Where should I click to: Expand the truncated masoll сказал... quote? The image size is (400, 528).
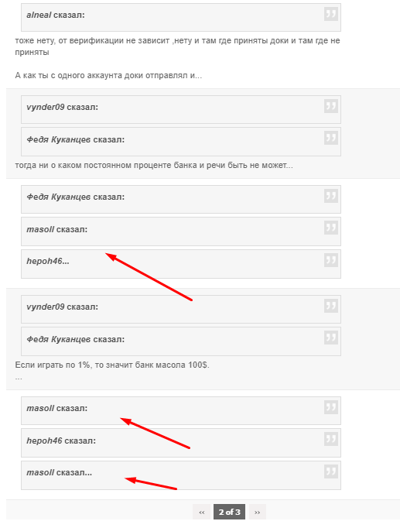(60, 472)
